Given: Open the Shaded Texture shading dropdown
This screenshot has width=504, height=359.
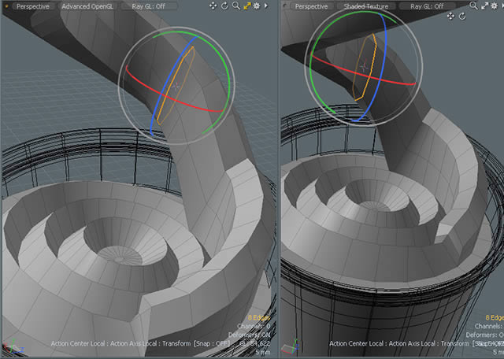Looking at the screenshot, I should point(365,6).
